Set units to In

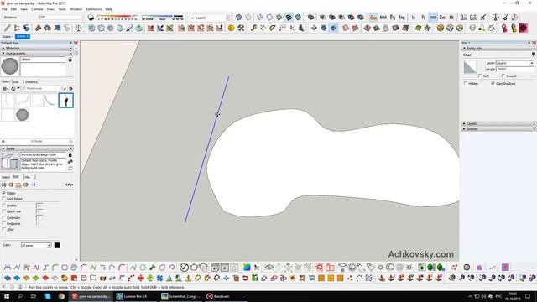[414, 17]
